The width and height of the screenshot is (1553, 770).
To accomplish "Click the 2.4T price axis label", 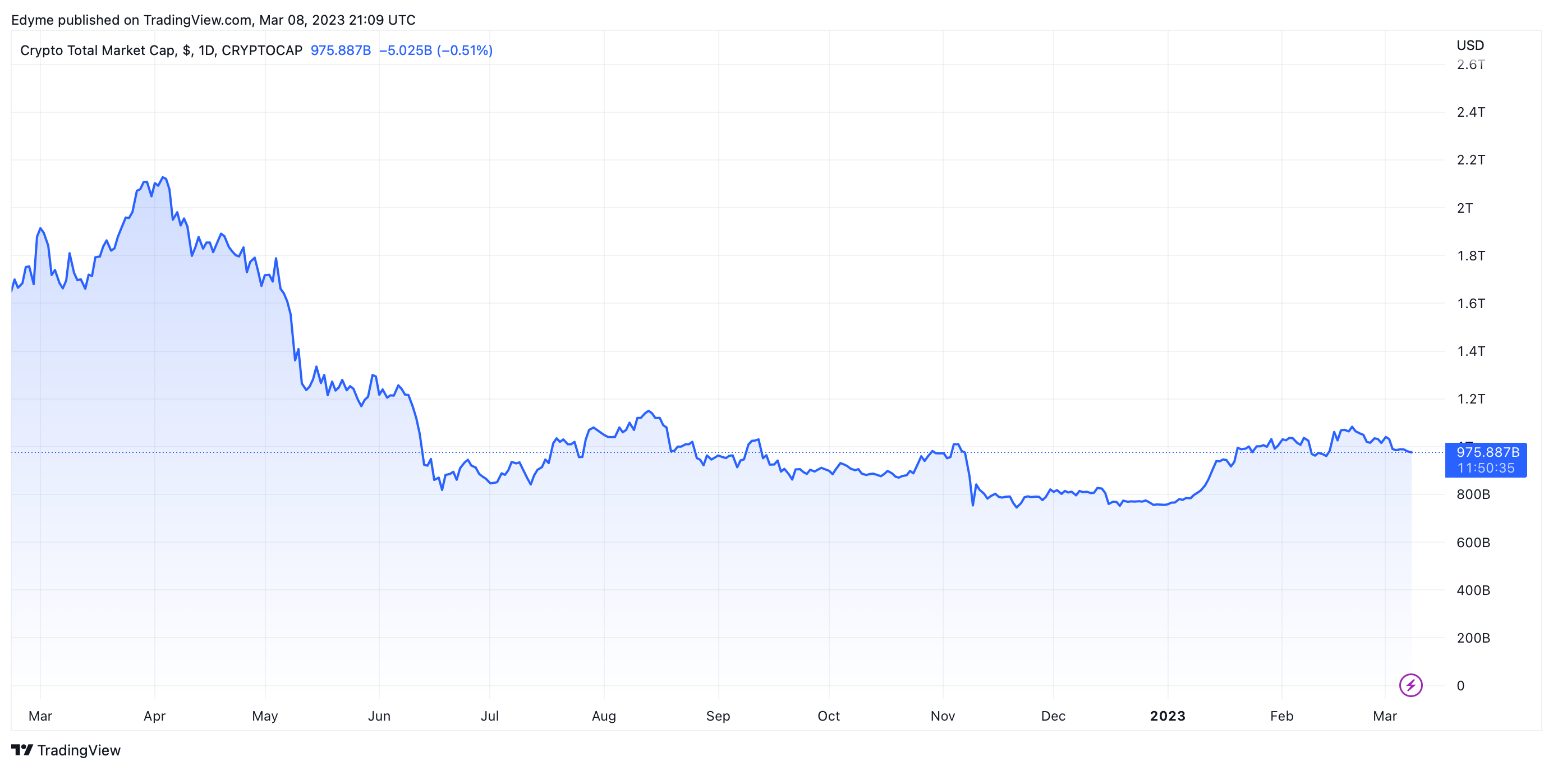I will [x=1471, y=112].
